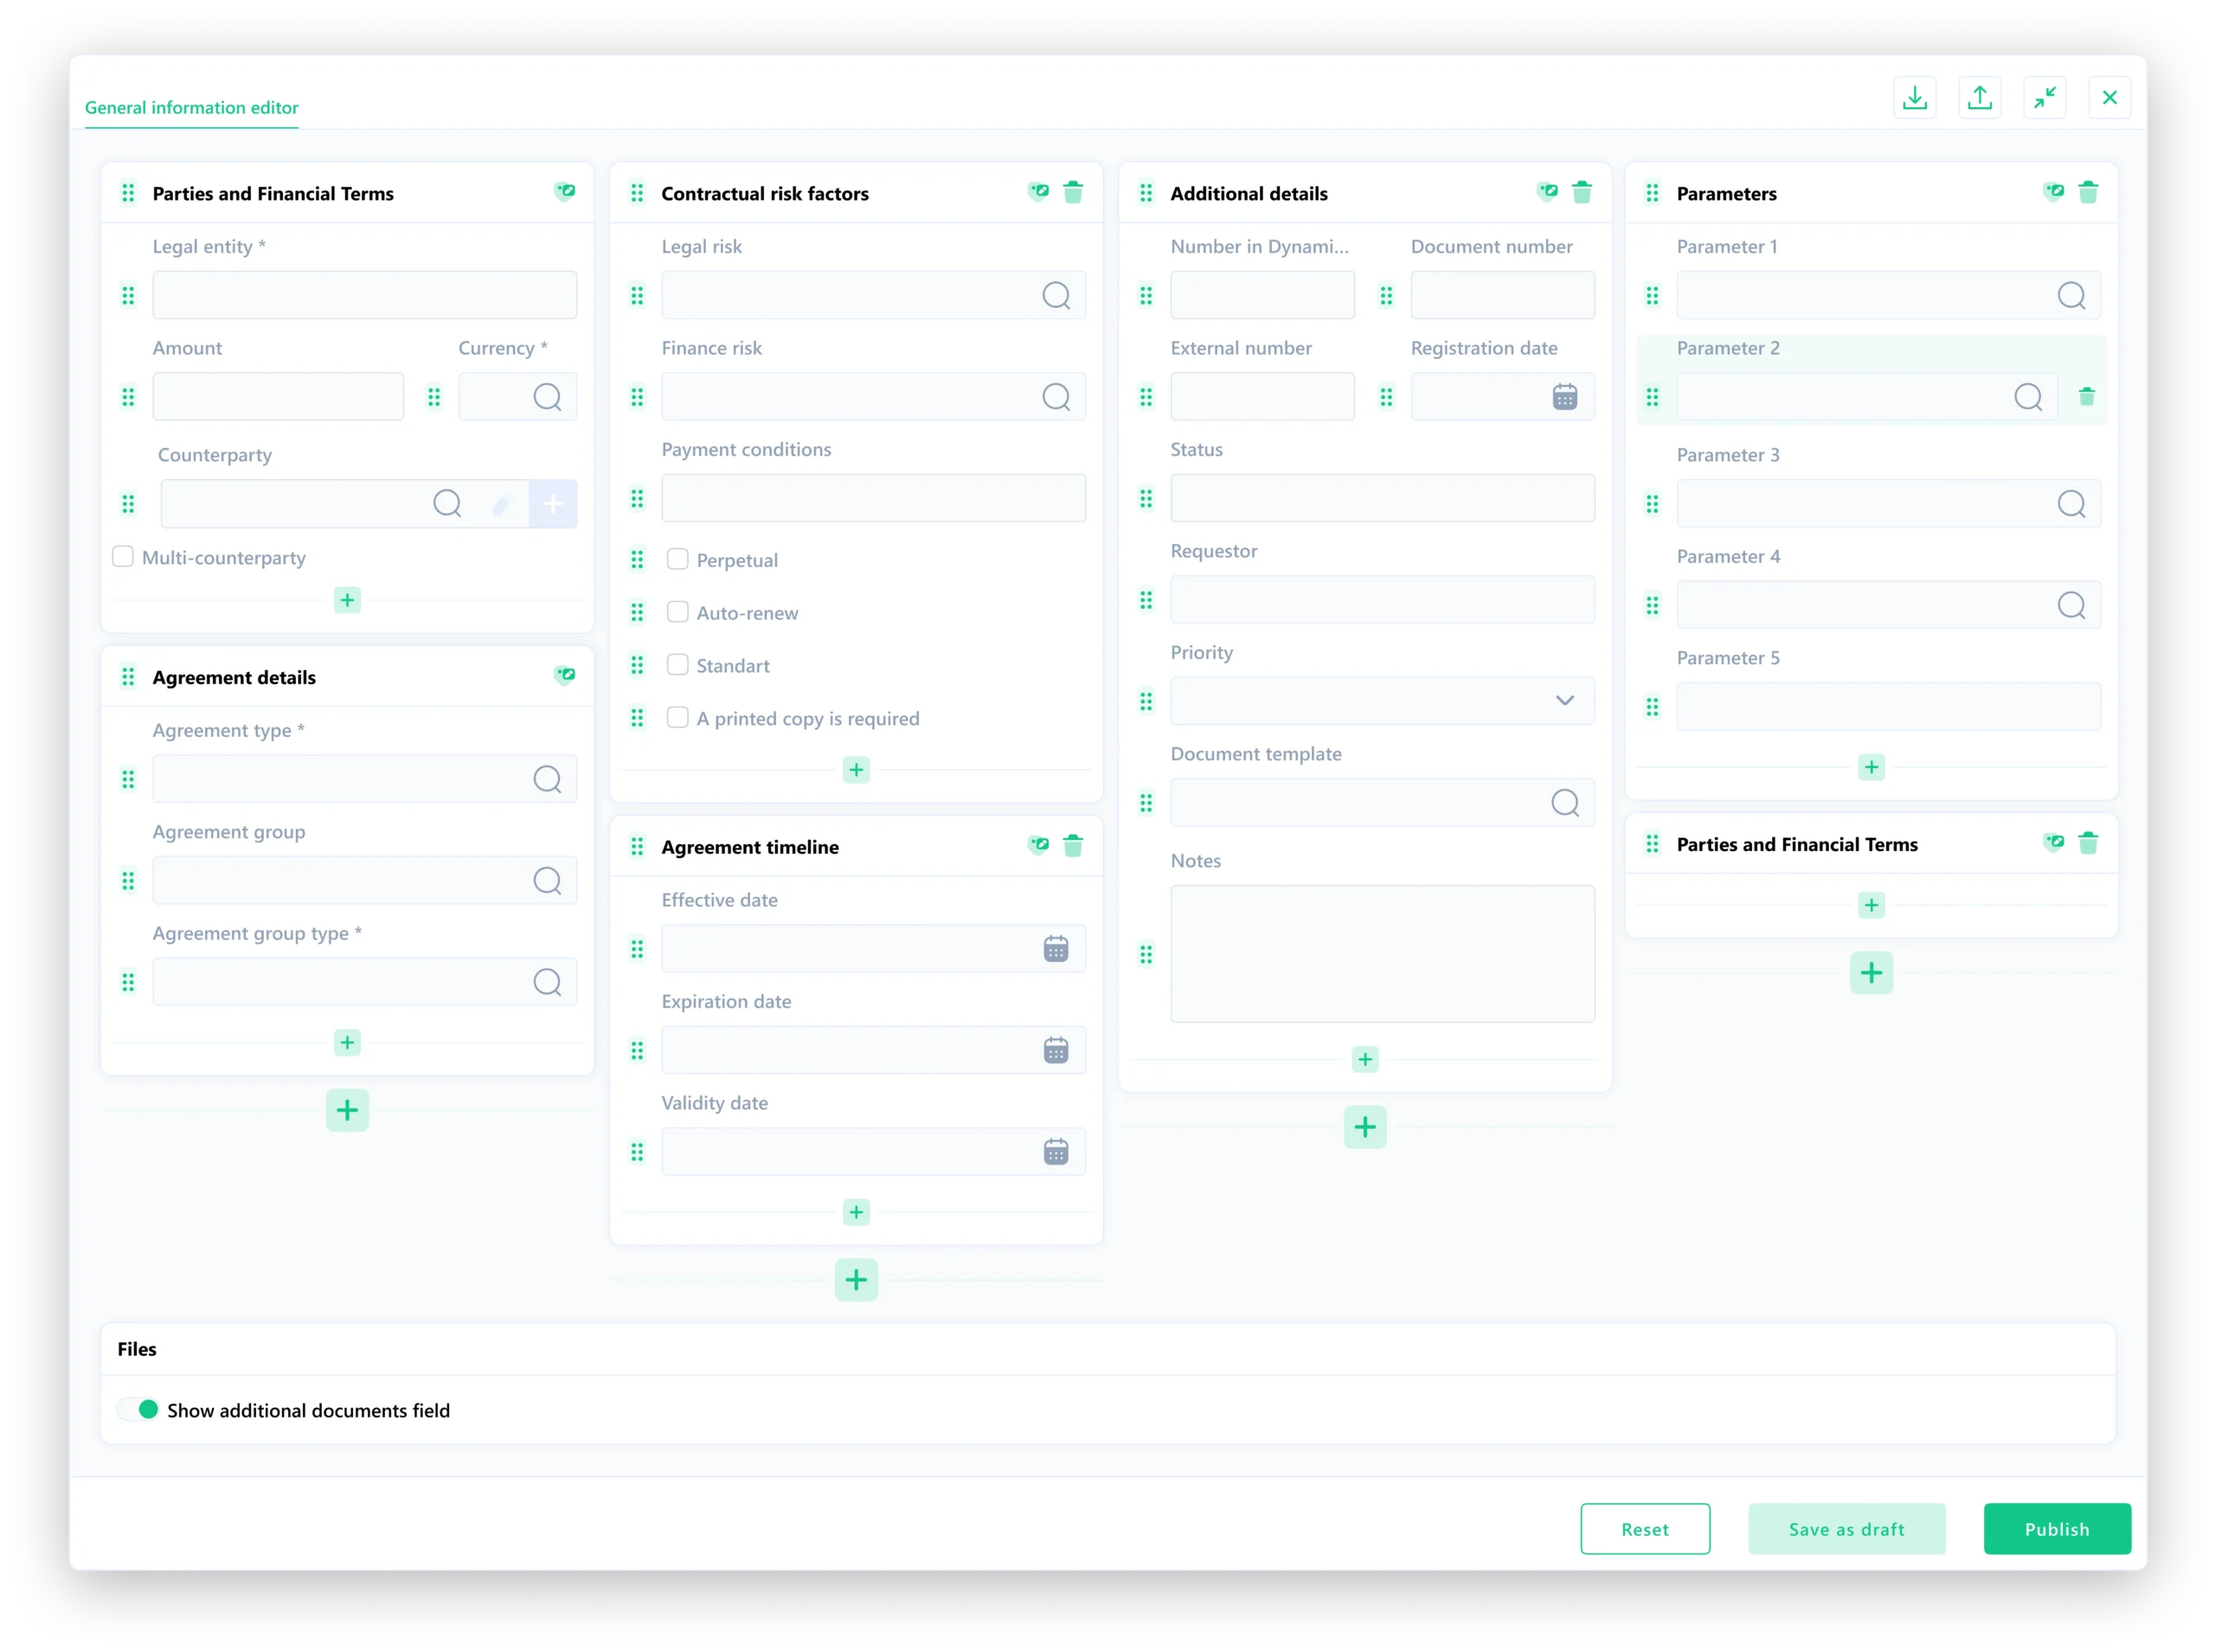
Task: Open the Agreement type search selector
Action: coord(549,779)
